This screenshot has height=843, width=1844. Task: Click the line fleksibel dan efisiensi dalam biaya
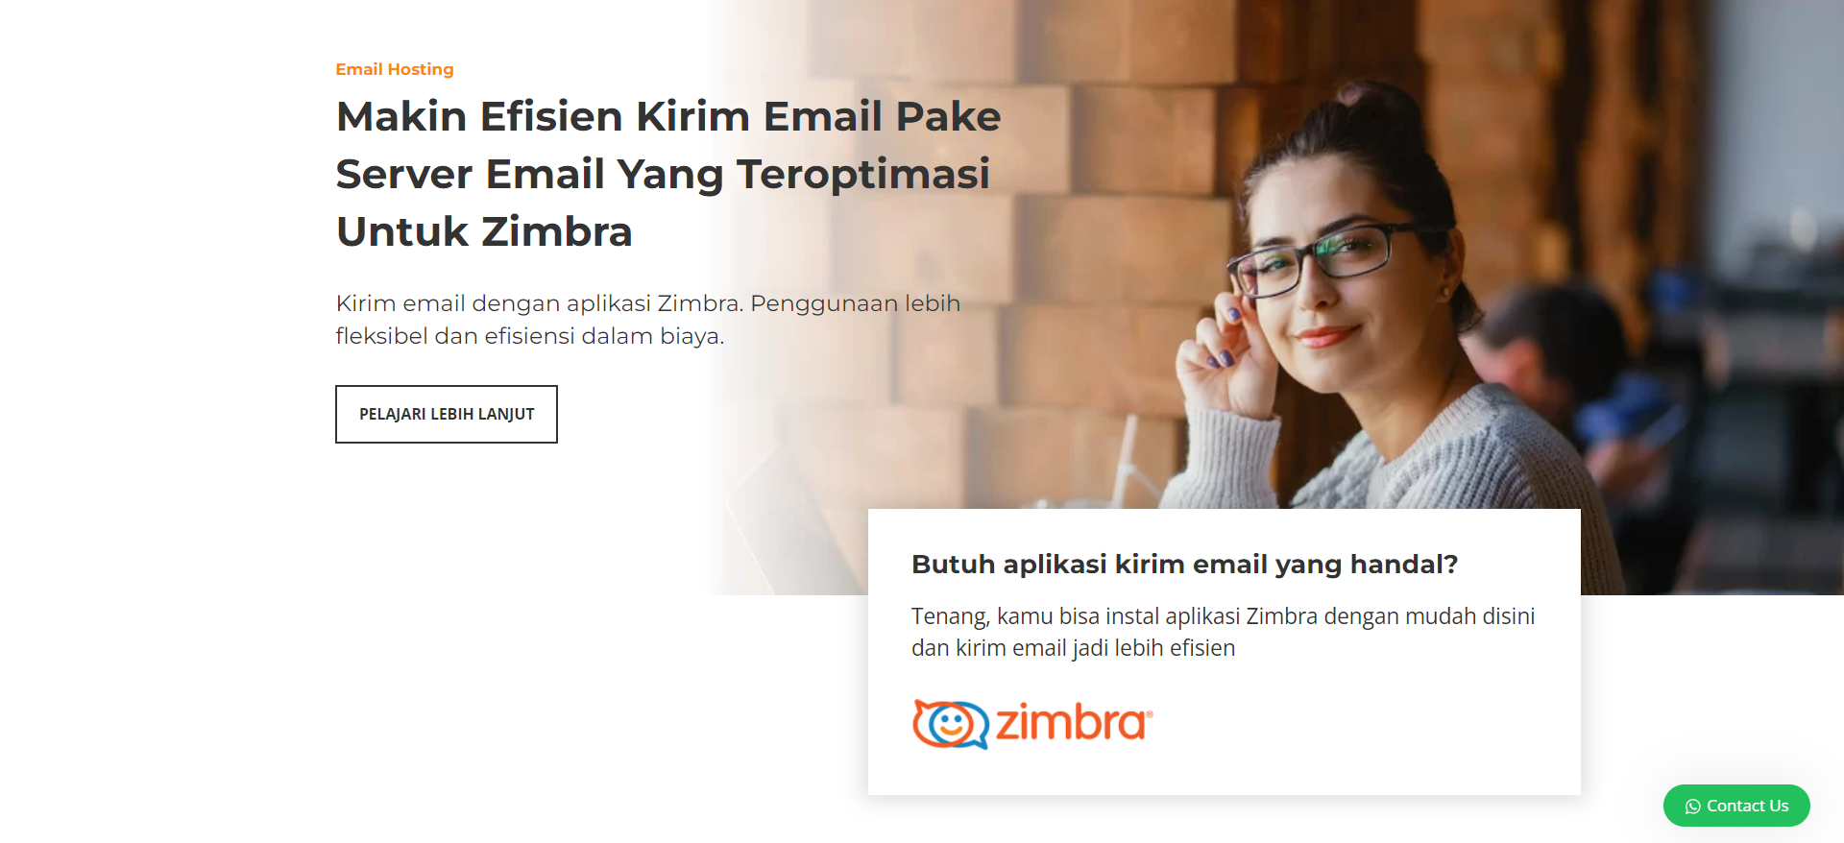click(x=530, y=336)
